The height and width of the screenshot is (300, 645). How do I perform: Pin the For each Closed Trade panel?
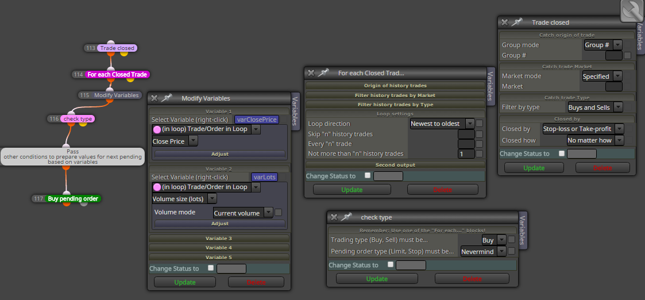tap(324, 73)
